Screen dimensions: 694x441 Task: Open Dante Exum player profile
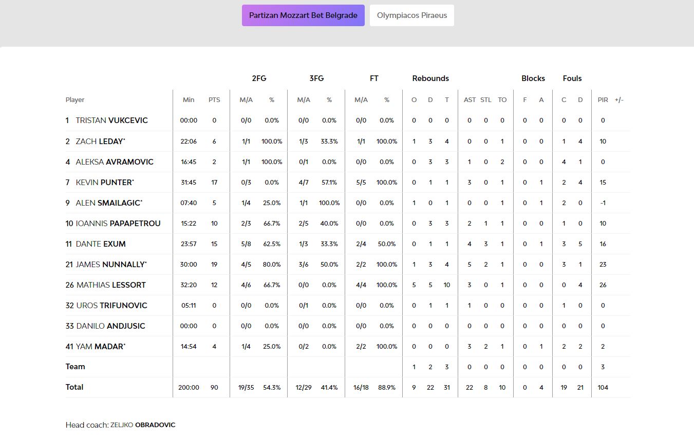click(x=101, y=244)
